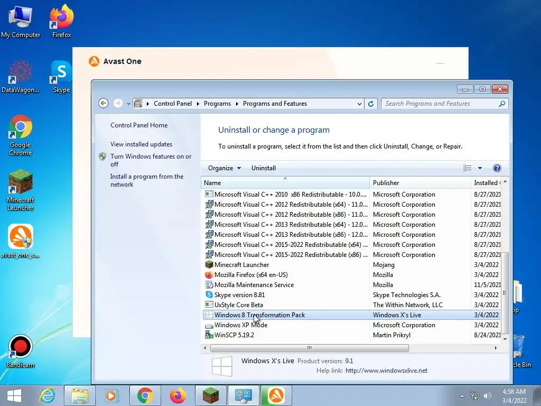Run avast_one installer desktop icon

pyautogui.click(x=21, y=241)
